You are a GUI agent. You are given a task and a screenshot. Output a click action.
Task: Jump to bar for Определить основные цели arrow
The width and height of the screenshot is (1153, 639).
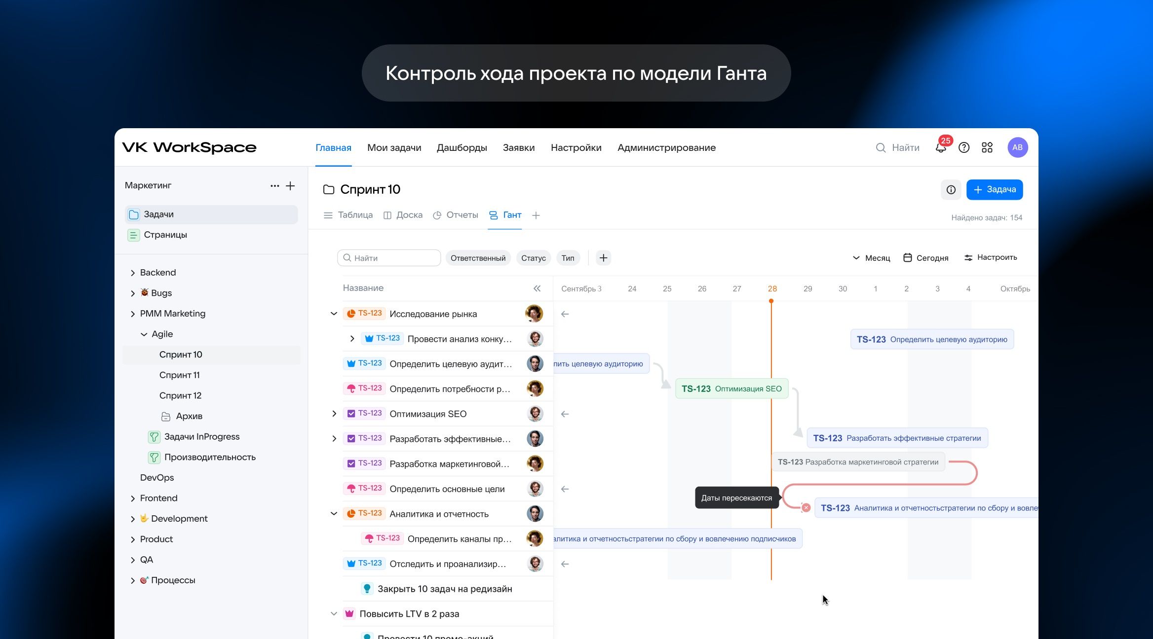click(565, 489)
